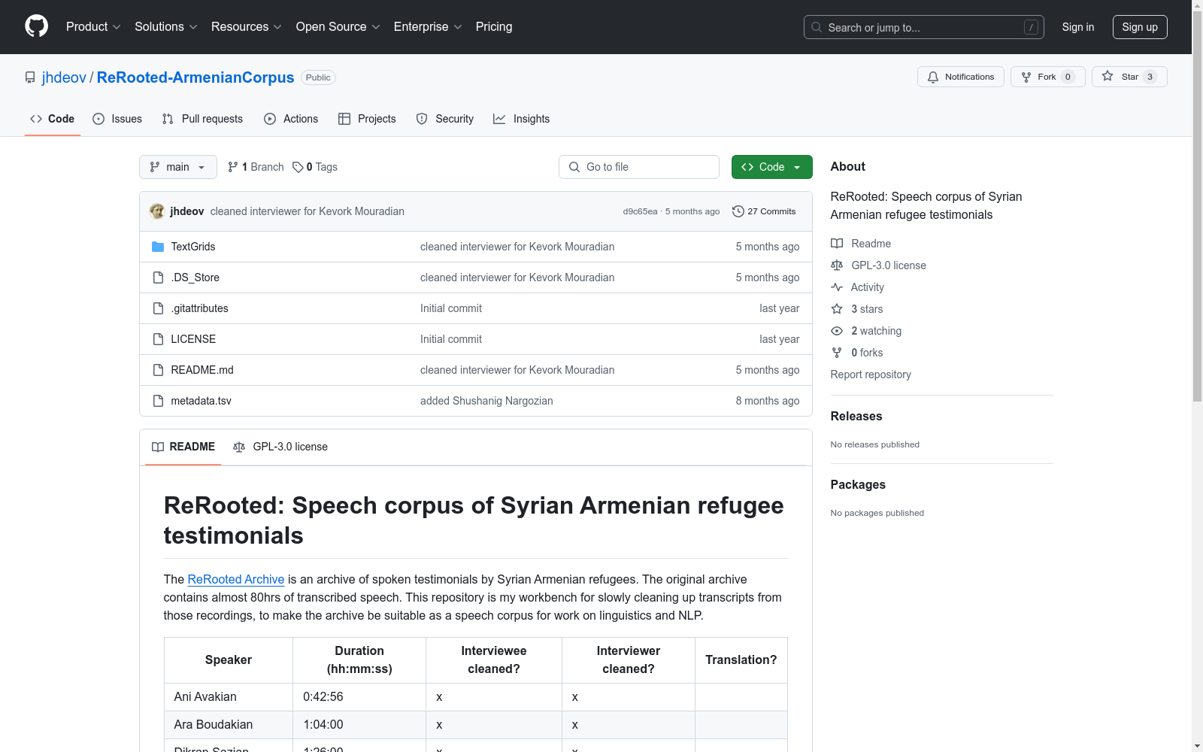Click the LICENSE file icon
The image size is (1203, 752).
click(x=158, y=339)
